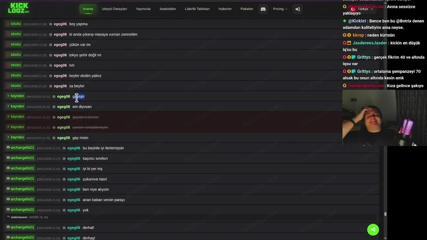Go to Yayıncılar in the navigation
The width and height of the screenshot is (427, 240).
pos(143,9)
